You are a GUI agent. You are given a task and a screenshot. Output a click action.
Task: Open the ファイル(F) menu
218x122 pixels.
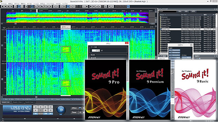point(4,4)
